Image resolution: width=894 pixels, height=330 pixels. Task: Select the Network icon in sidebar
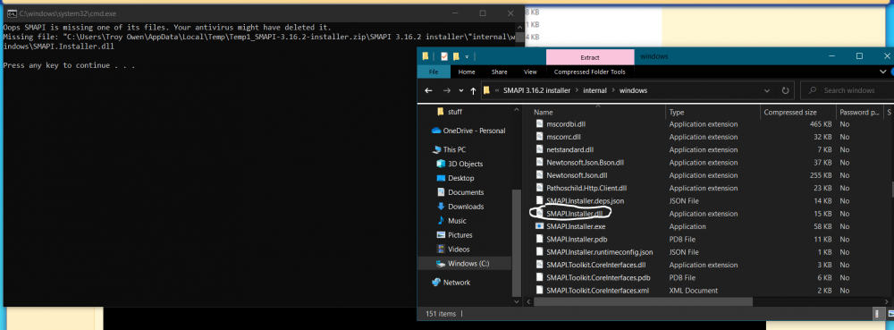pyautogui.click(x=436, y=282)
